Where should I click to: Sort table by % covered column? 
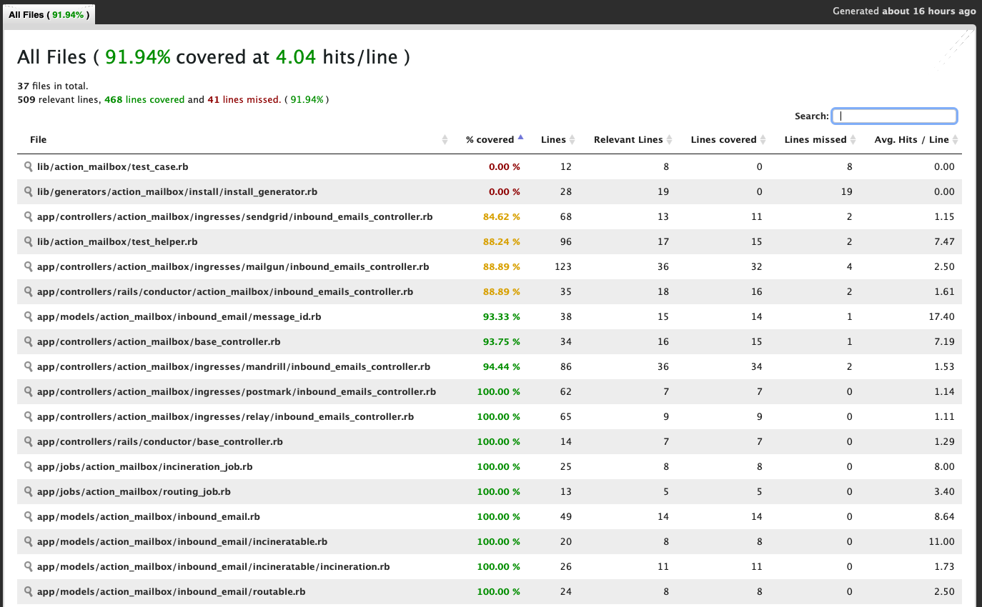pyautogui.click(x=492, y=140)
